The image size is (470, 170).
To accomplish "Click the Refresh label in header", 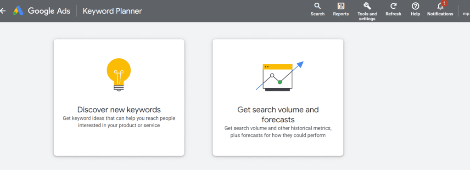I will coord(393,14).
